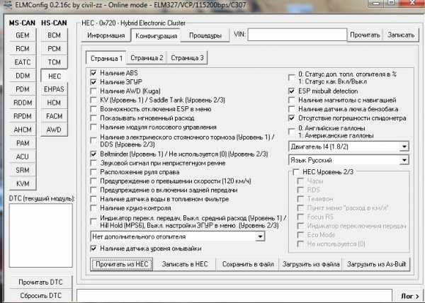The height and width of the screenshot is (303, 425).
Task: Toggle Наличие датчика уровня омывайки checkbox
Action: coord(93,248)
